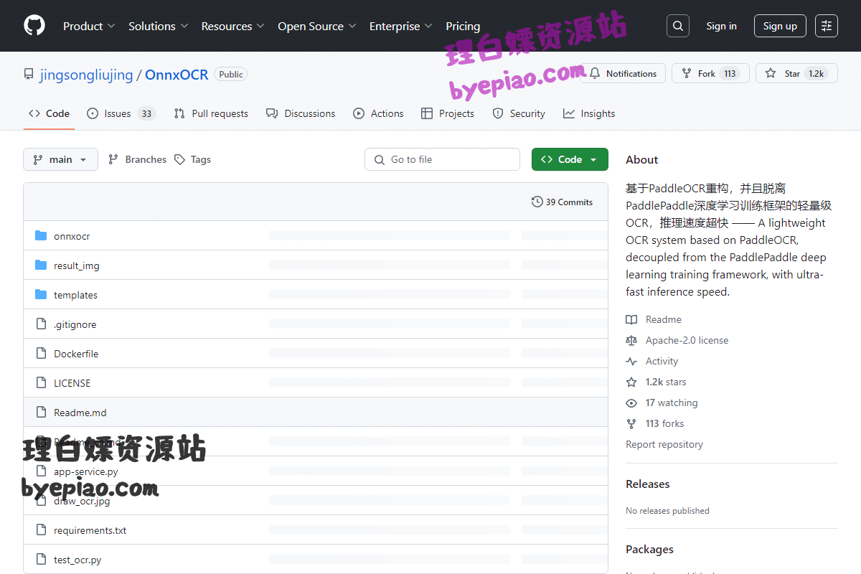Switch to the Security tab

click(519, 113)
